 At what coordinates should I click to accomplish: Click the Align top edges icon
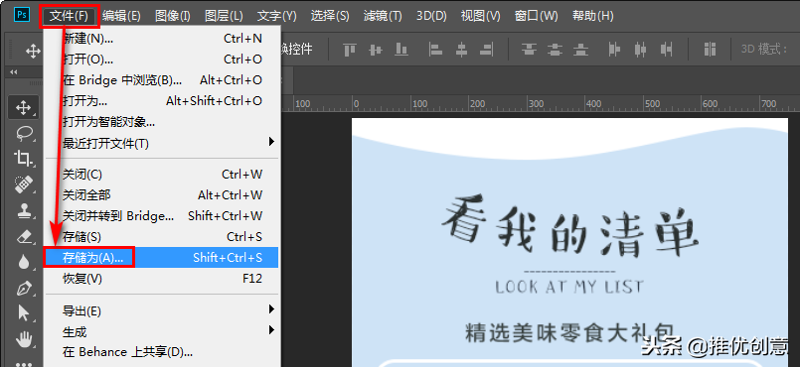point(350,50)
